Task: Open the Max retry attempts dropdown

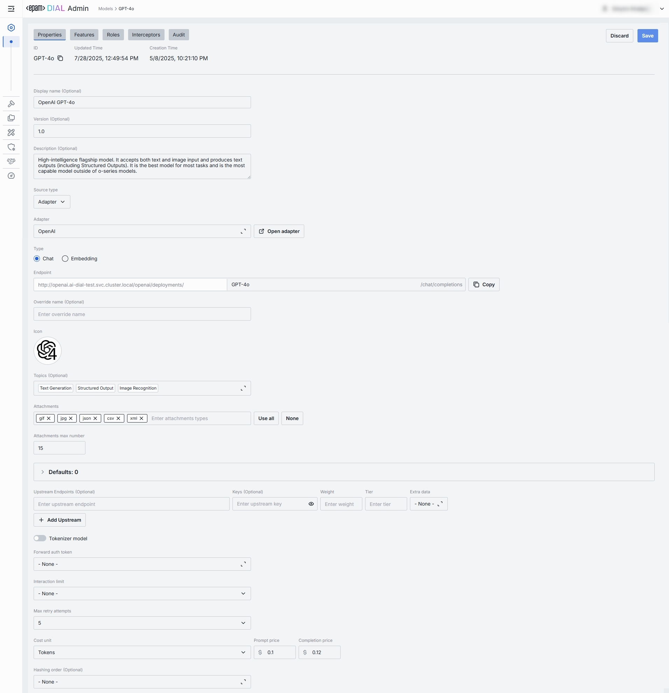Action: click(x=142, y=623)
